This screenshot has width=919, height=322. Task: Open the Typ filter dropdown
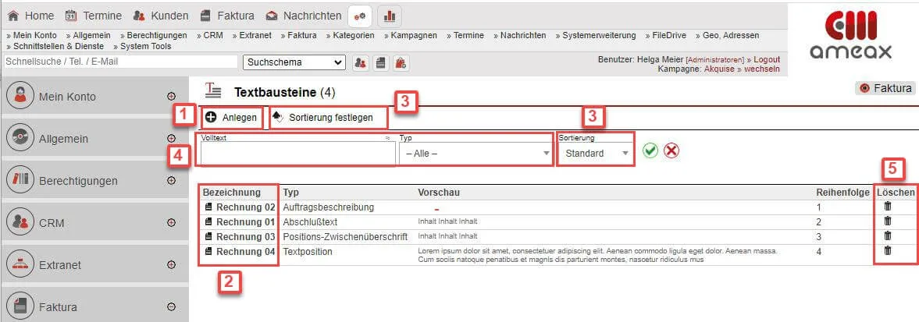475,154
